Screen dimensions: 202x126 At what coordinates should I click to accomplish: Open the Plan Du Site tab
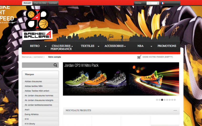coord(40,3)
